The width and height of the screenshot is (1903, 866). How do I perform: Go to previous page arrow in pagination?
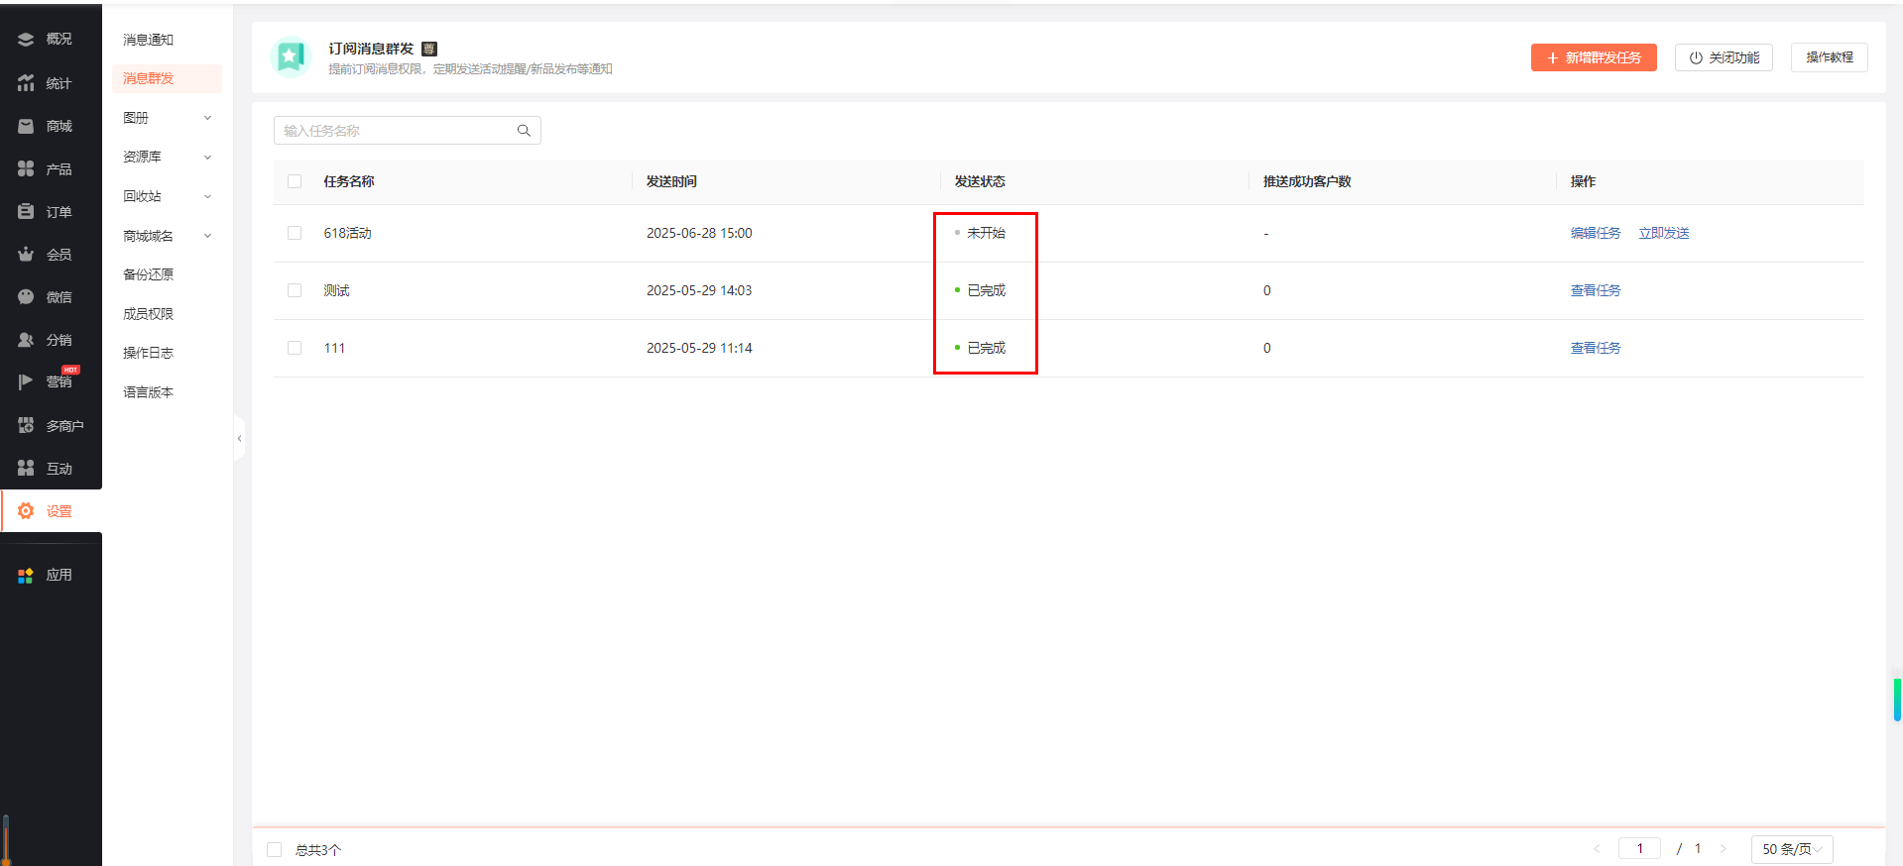point(1597,849)
